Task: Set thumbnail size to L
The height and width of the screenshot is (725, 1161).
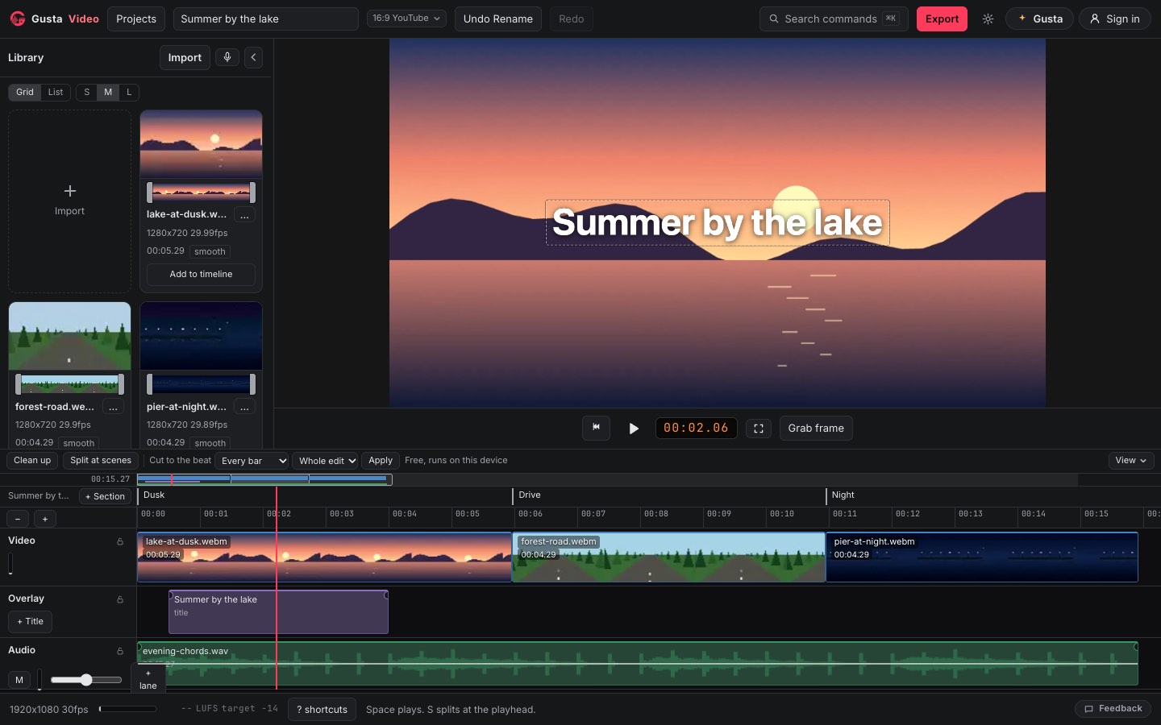Action: click(129, 92)
